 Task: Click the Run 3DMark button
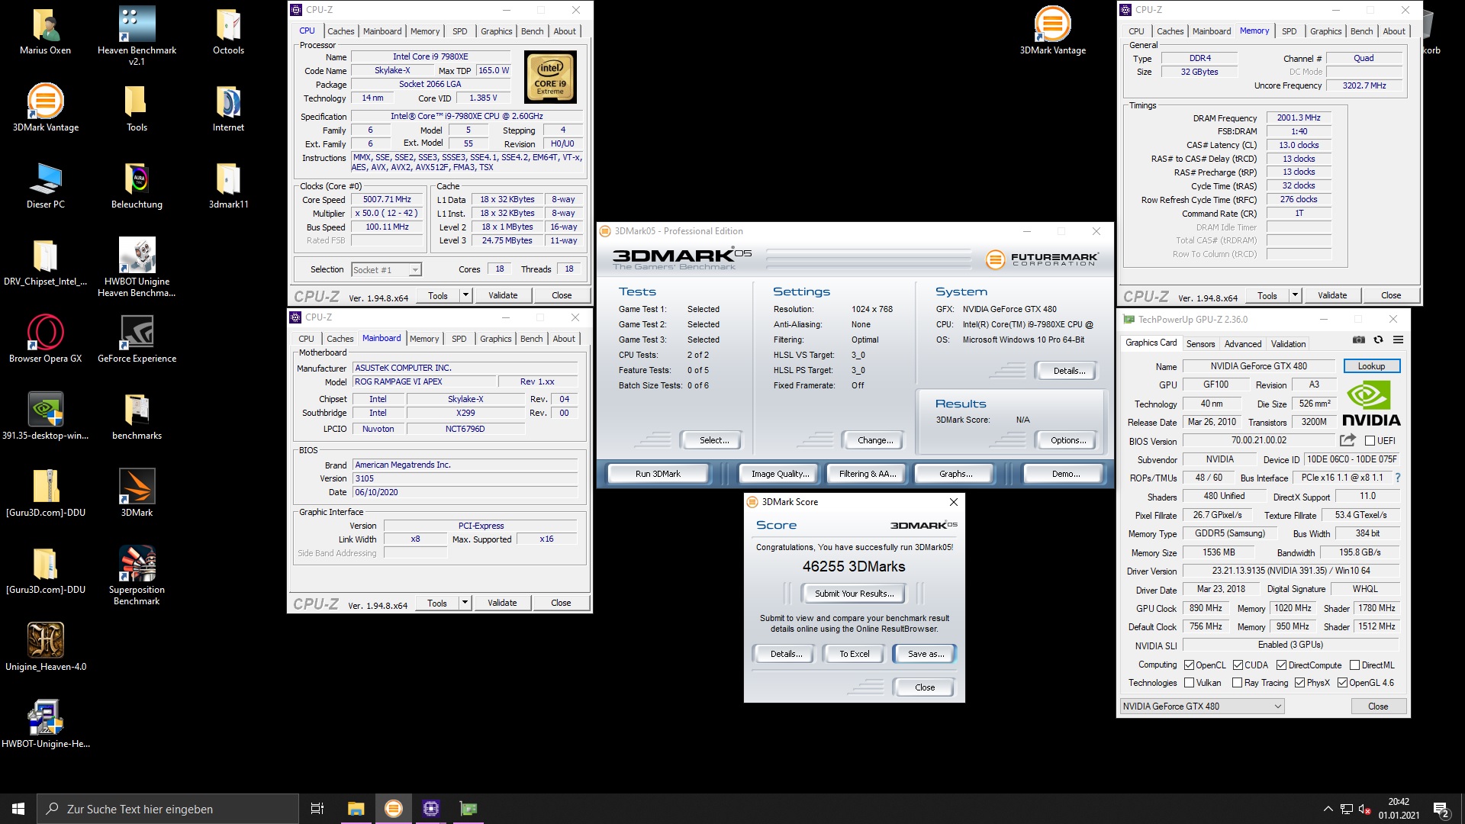click(x=658, y=474)
